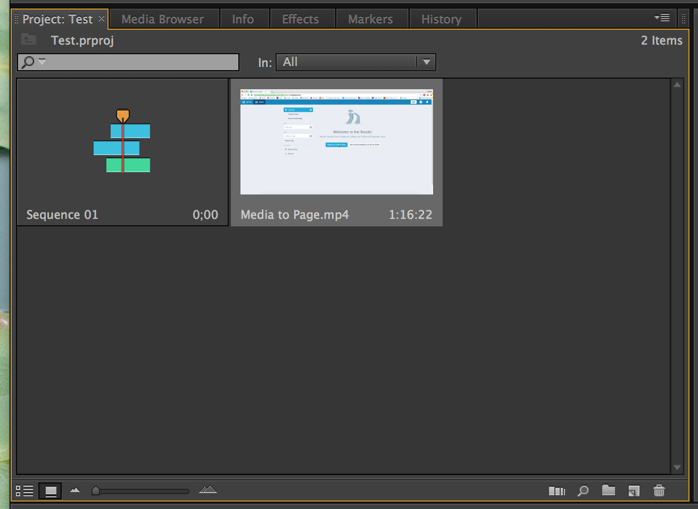Select Media to Page.mp4 clip thumbnail

pyautogui.click(x=336, y=142)
